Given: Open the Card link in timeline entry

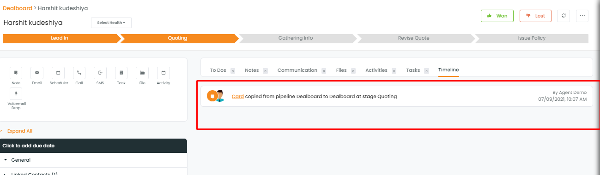Looking at the screenshot, I should point(237,97).
